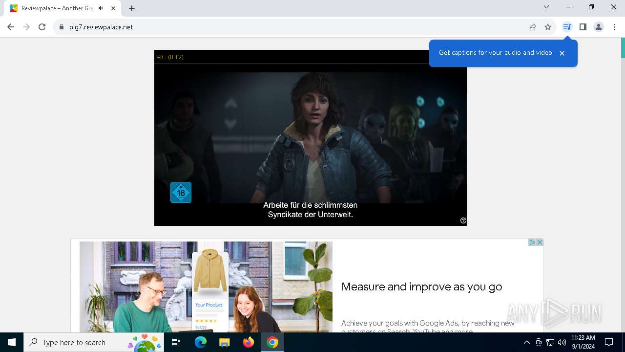Image resolution: width=625 pixels, height=352 pixels.
Task: Click the taskbar search box
Action: tap(94, 342)
